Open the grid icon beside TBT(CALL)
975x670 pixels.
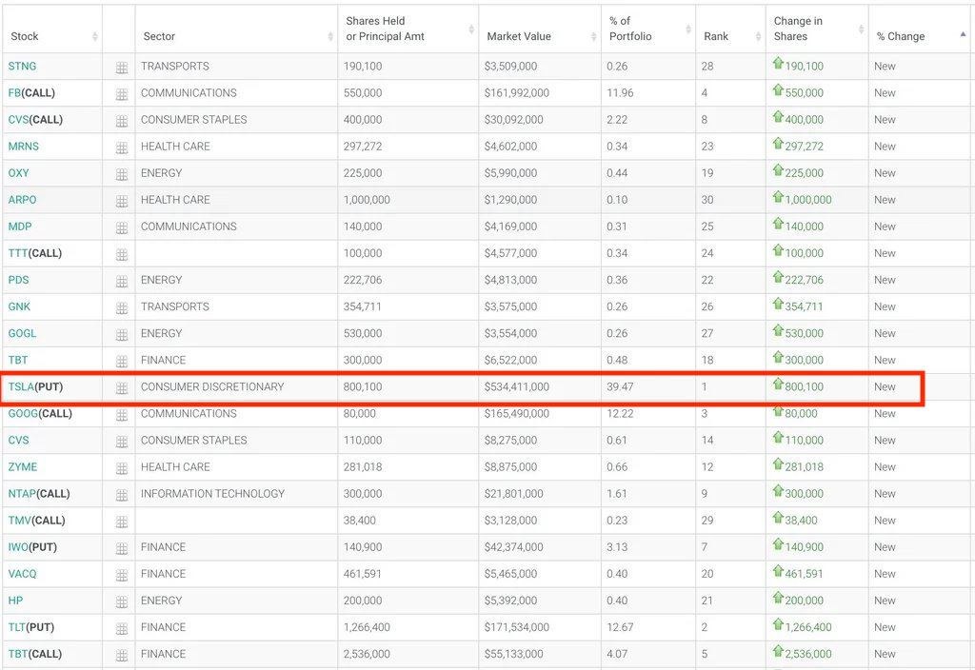click(x=122, y=656)
